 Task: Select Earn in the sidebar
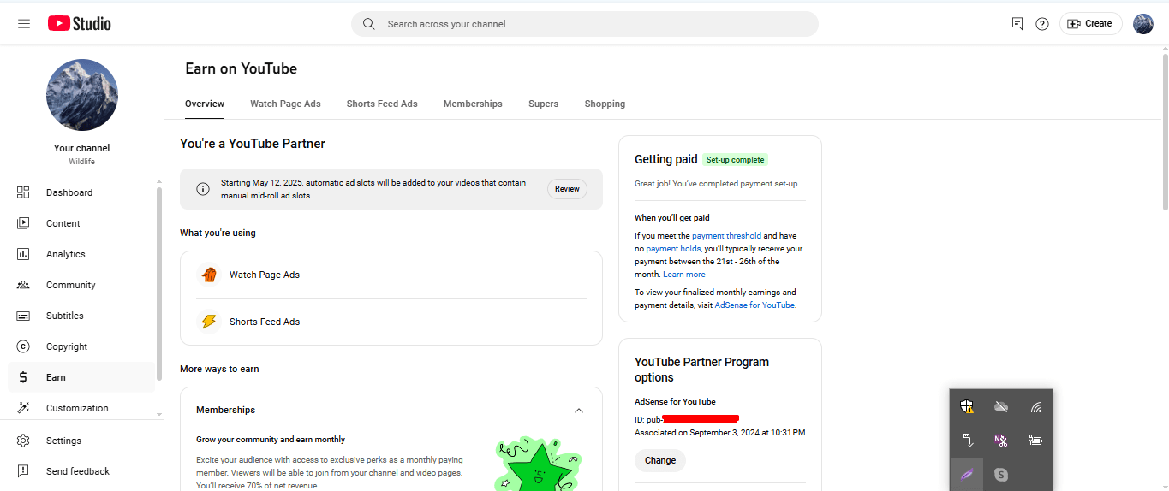[81, 377]
